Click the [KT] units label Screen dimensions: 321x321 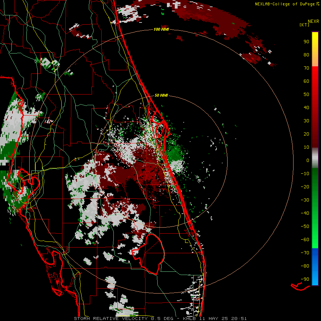click(305, 25)
